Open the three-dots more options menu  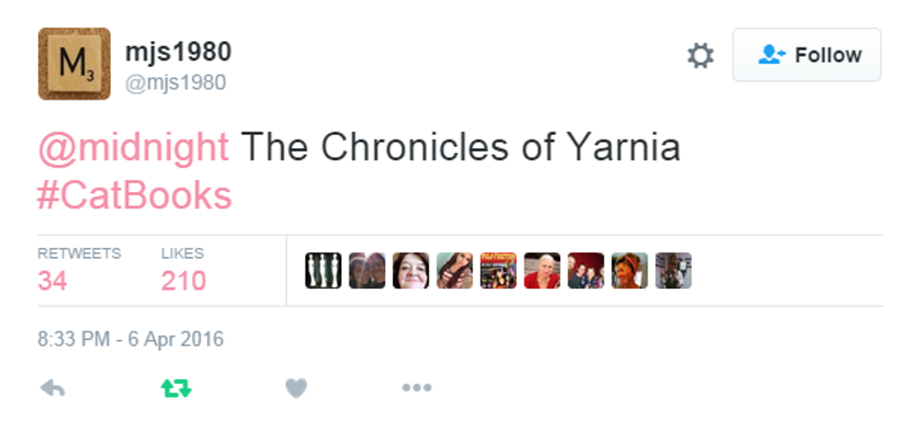[416, 388]
